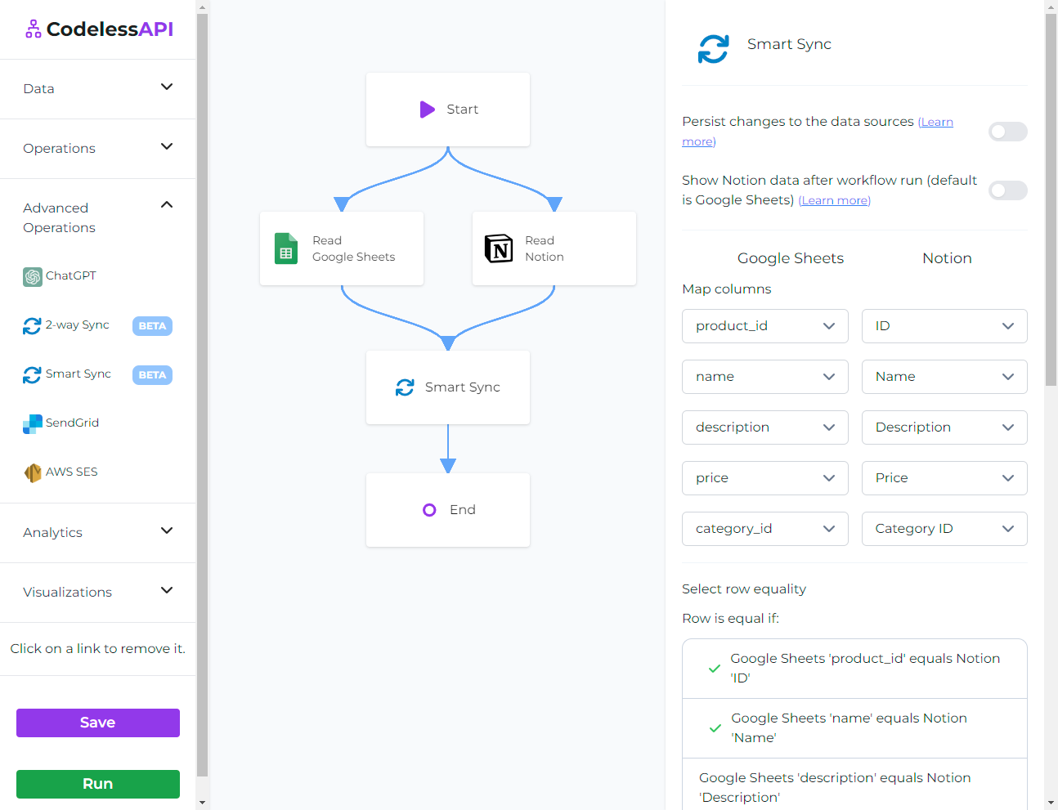1058x810 pixels.
Task: Open the Google Sheets name dropdown
Action: pyautogui.click(x=765, y=377)
